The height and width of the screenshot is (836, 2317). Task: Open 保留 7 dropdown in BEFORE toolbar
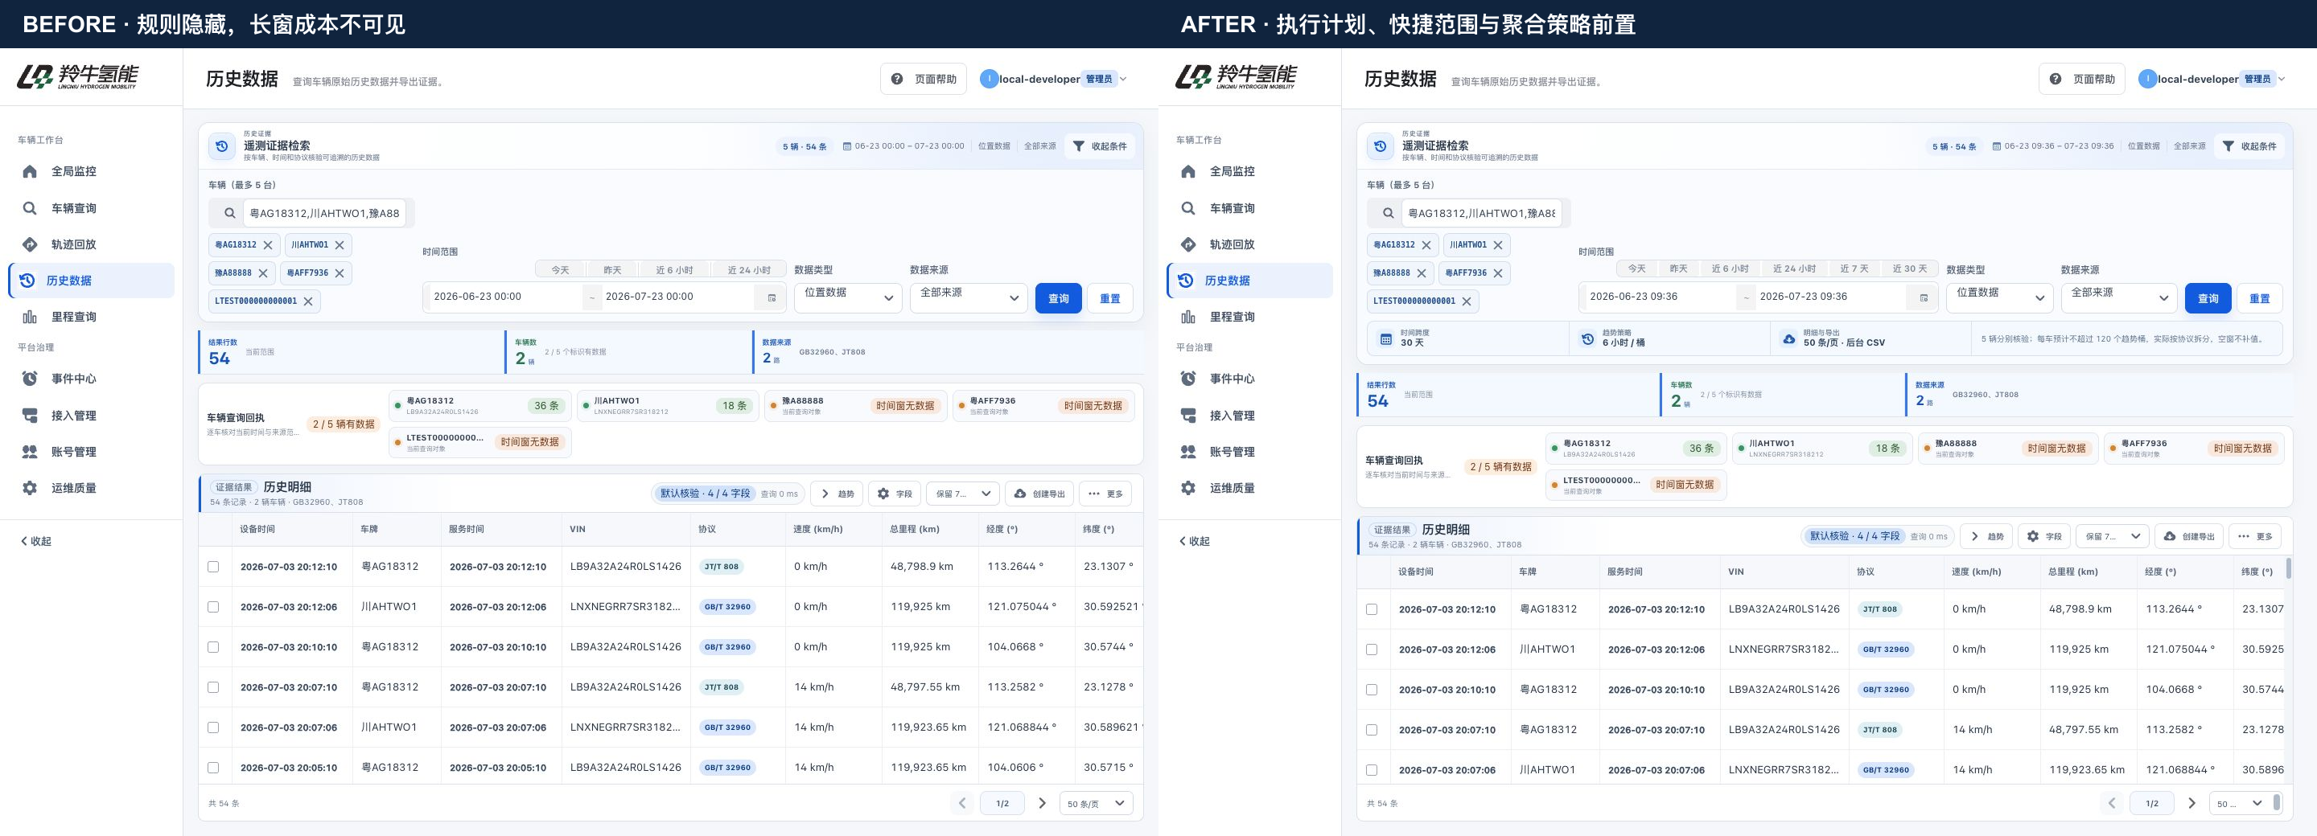point(962,494)
